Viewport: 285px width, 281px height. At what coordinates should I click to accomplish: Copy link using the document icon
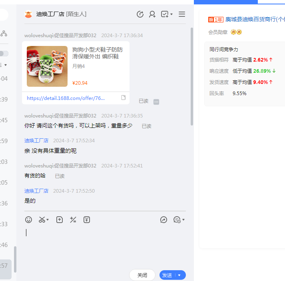coord(124,98)
